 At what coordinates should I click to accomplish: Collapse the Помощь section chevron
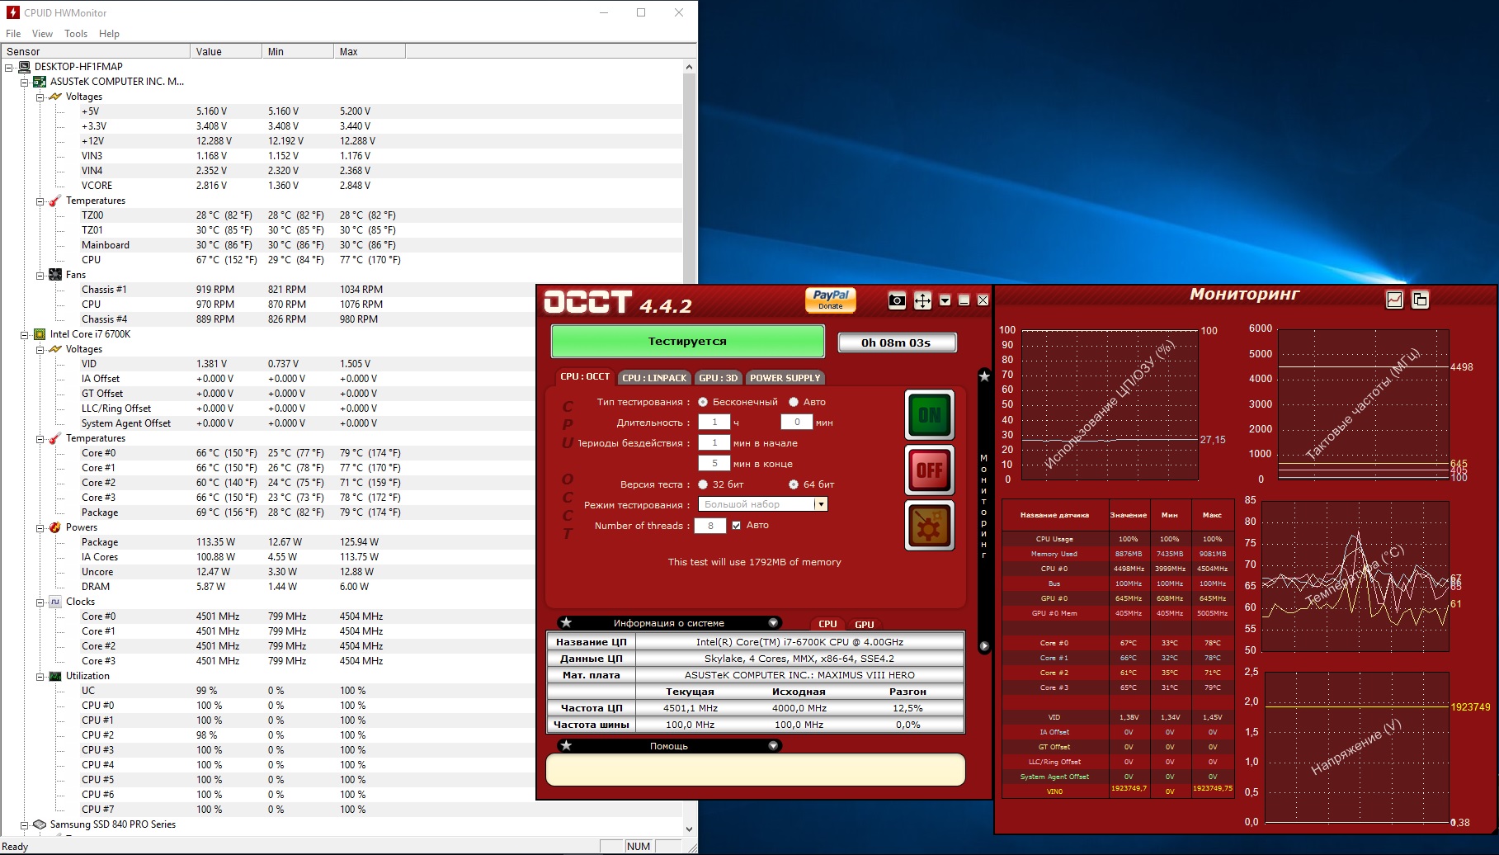(x=773, y=746)
